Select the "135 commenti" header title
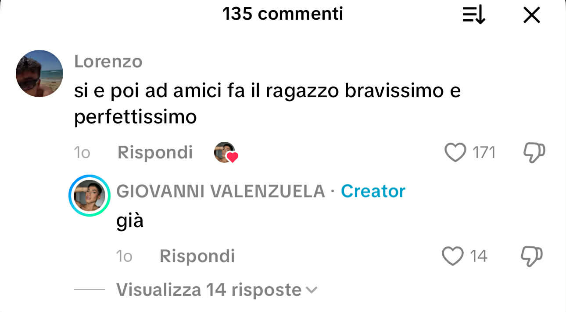 tap(283, 14)
